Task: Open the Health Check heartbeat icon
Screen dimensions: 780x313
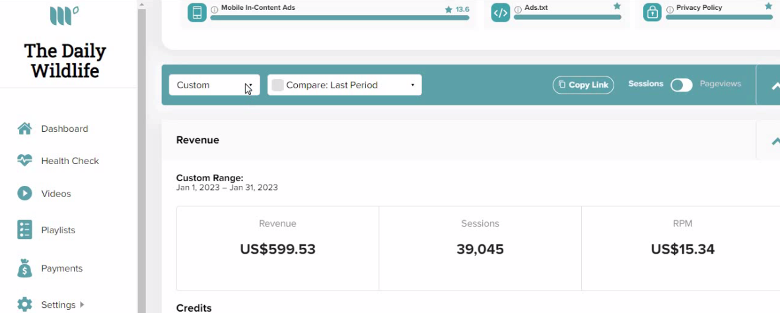Action: click(x=24, y=161)
